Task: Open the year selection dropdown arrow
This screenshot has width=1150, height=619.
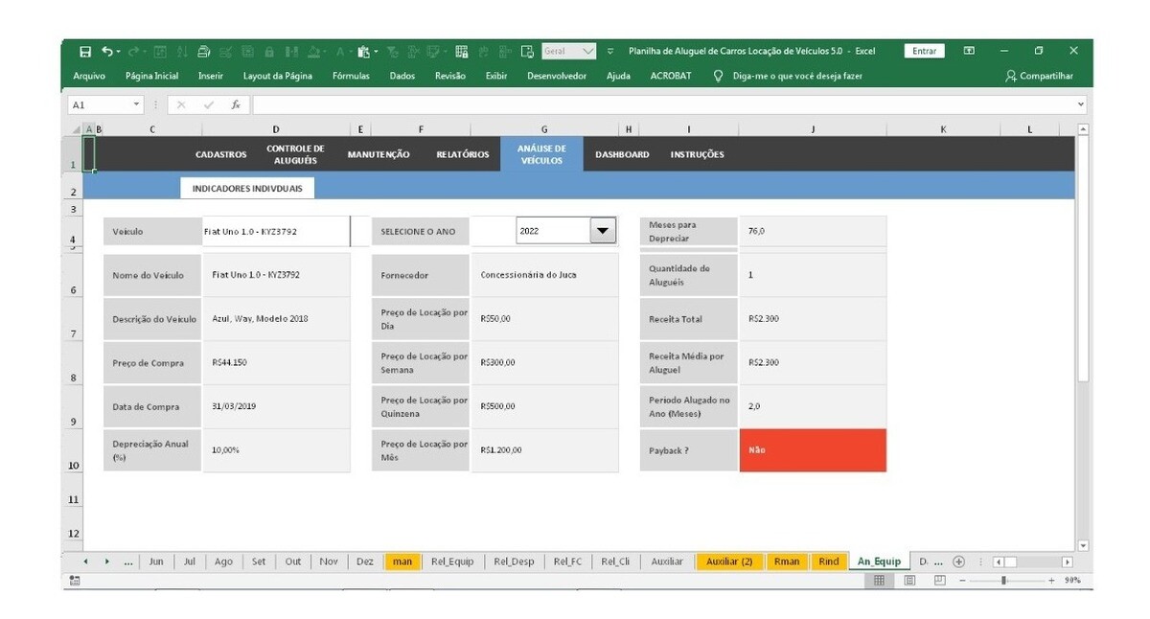Action: [602, 231]
